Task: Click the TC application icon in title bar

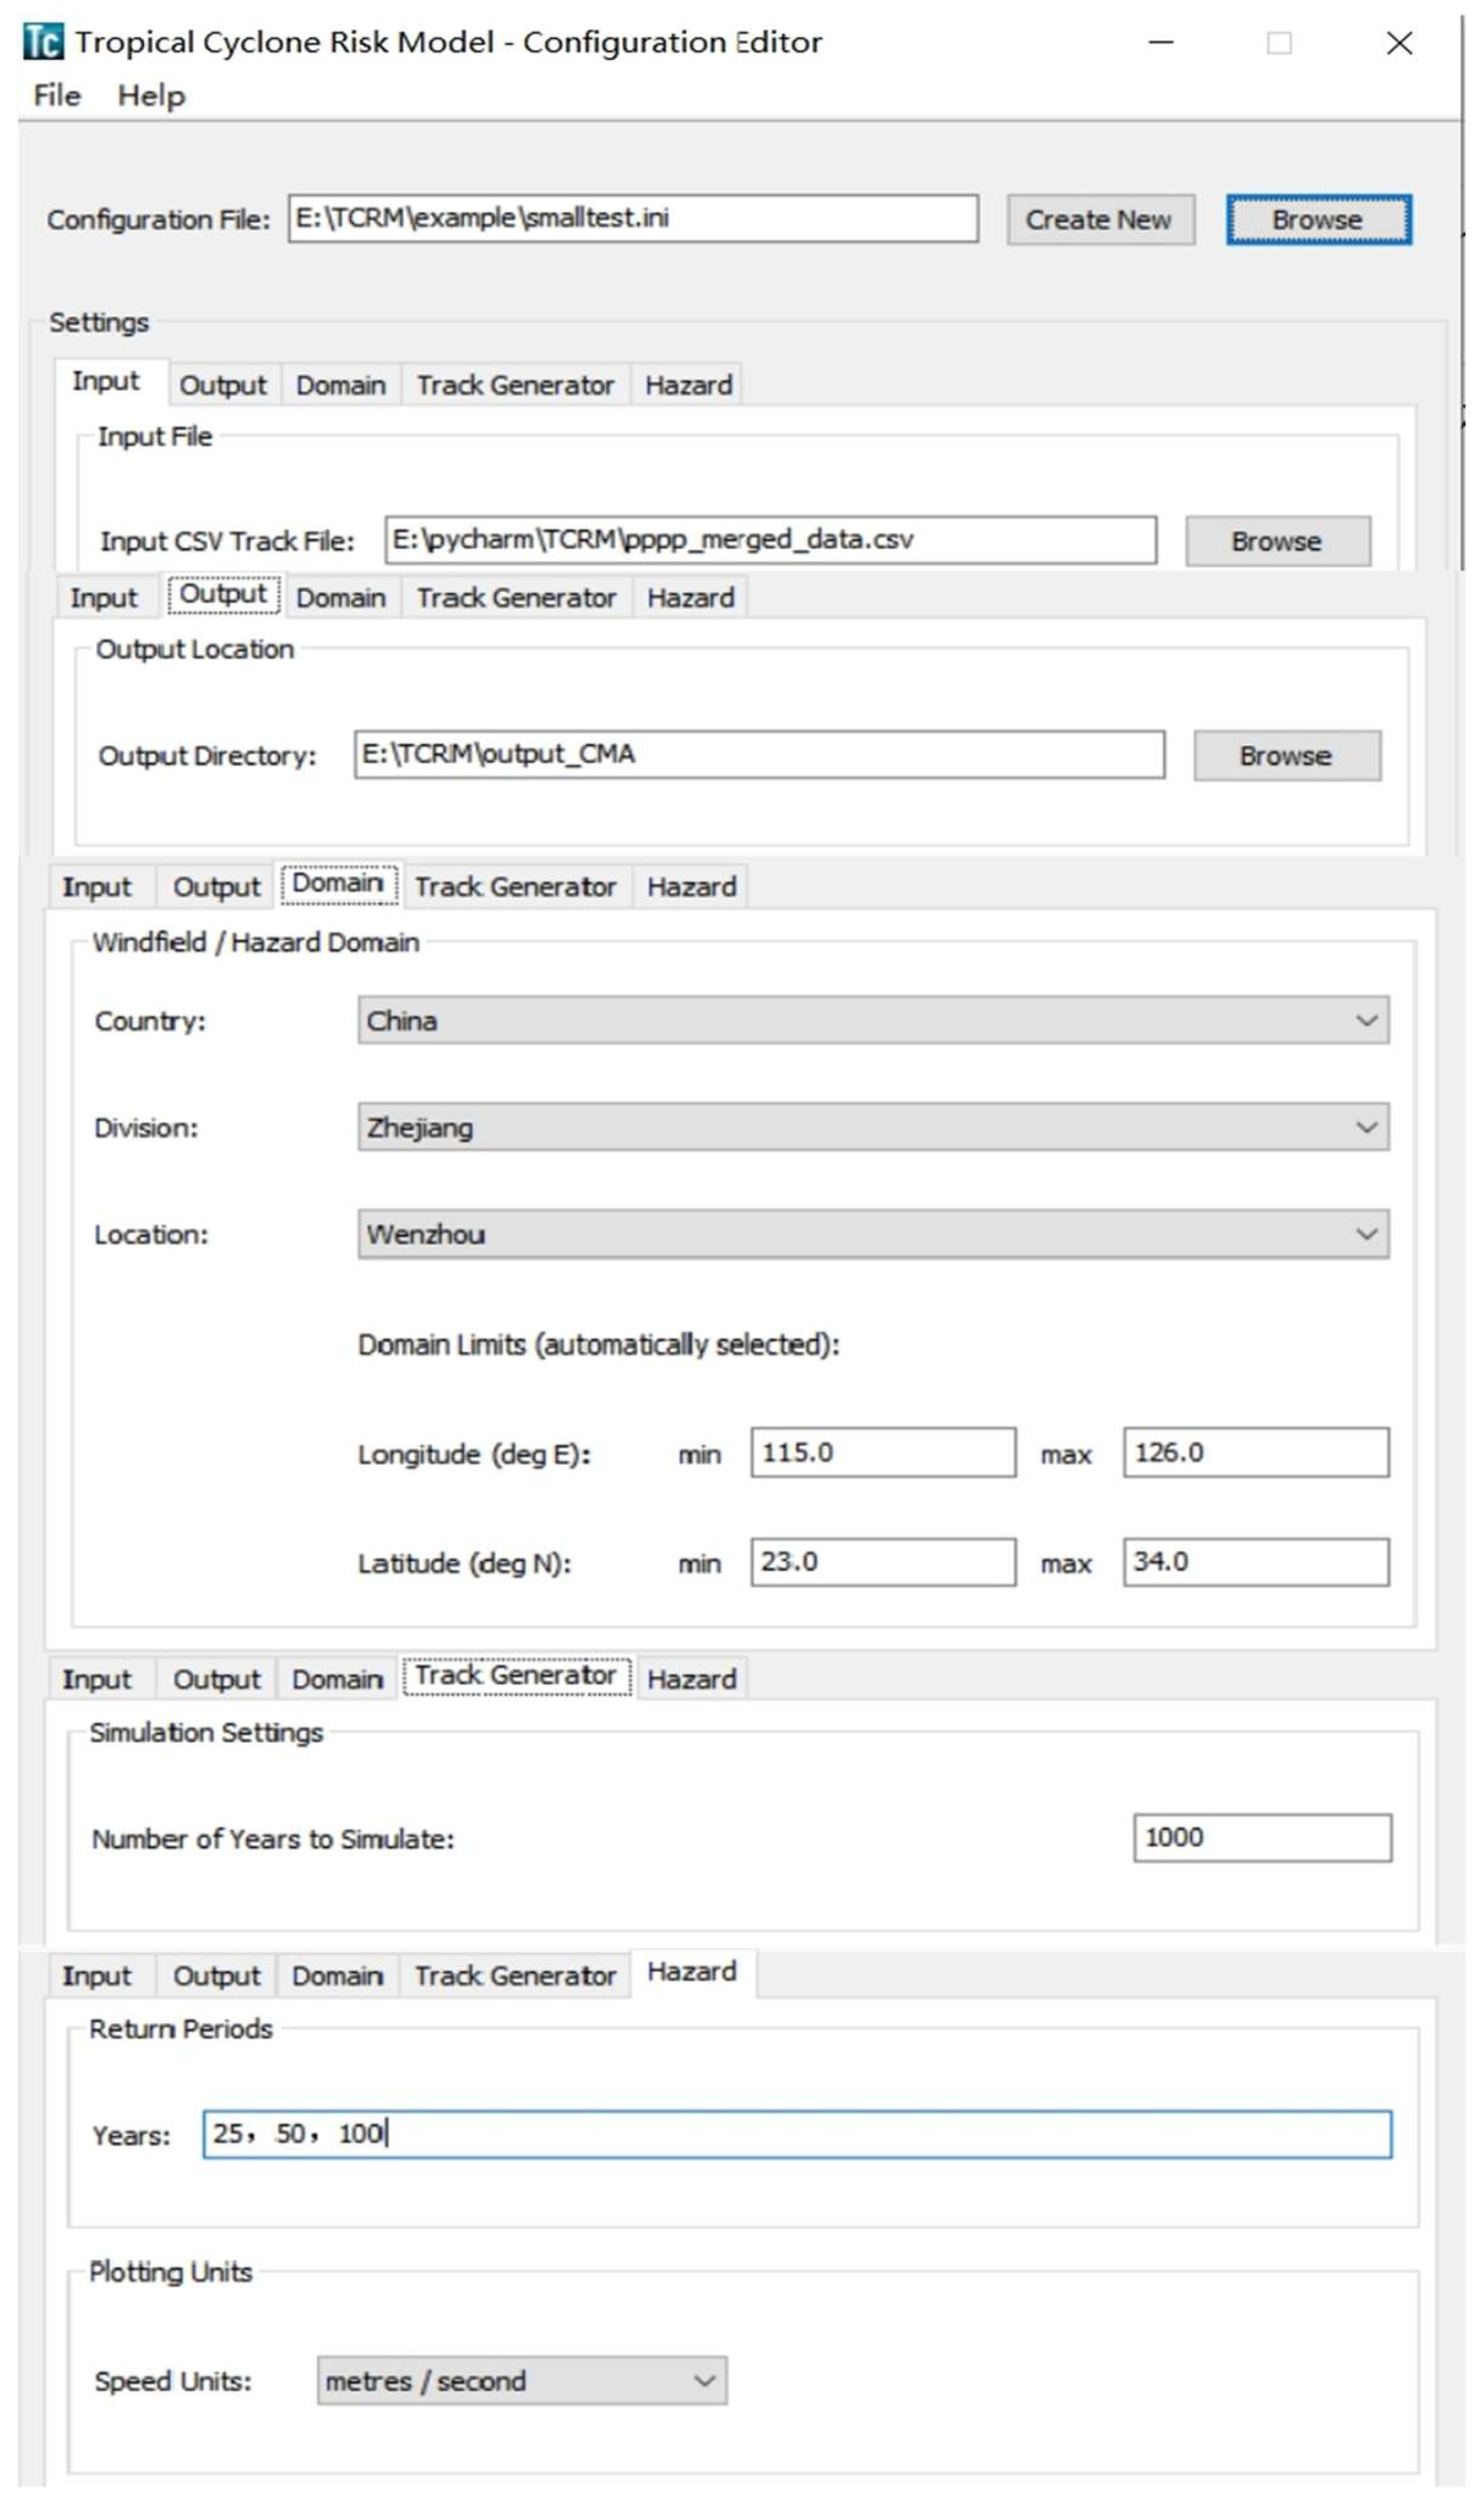Action: (43, 42)
